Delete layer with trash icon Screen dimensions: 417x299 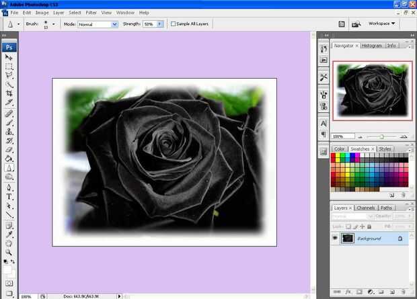[x=403, y=292]
